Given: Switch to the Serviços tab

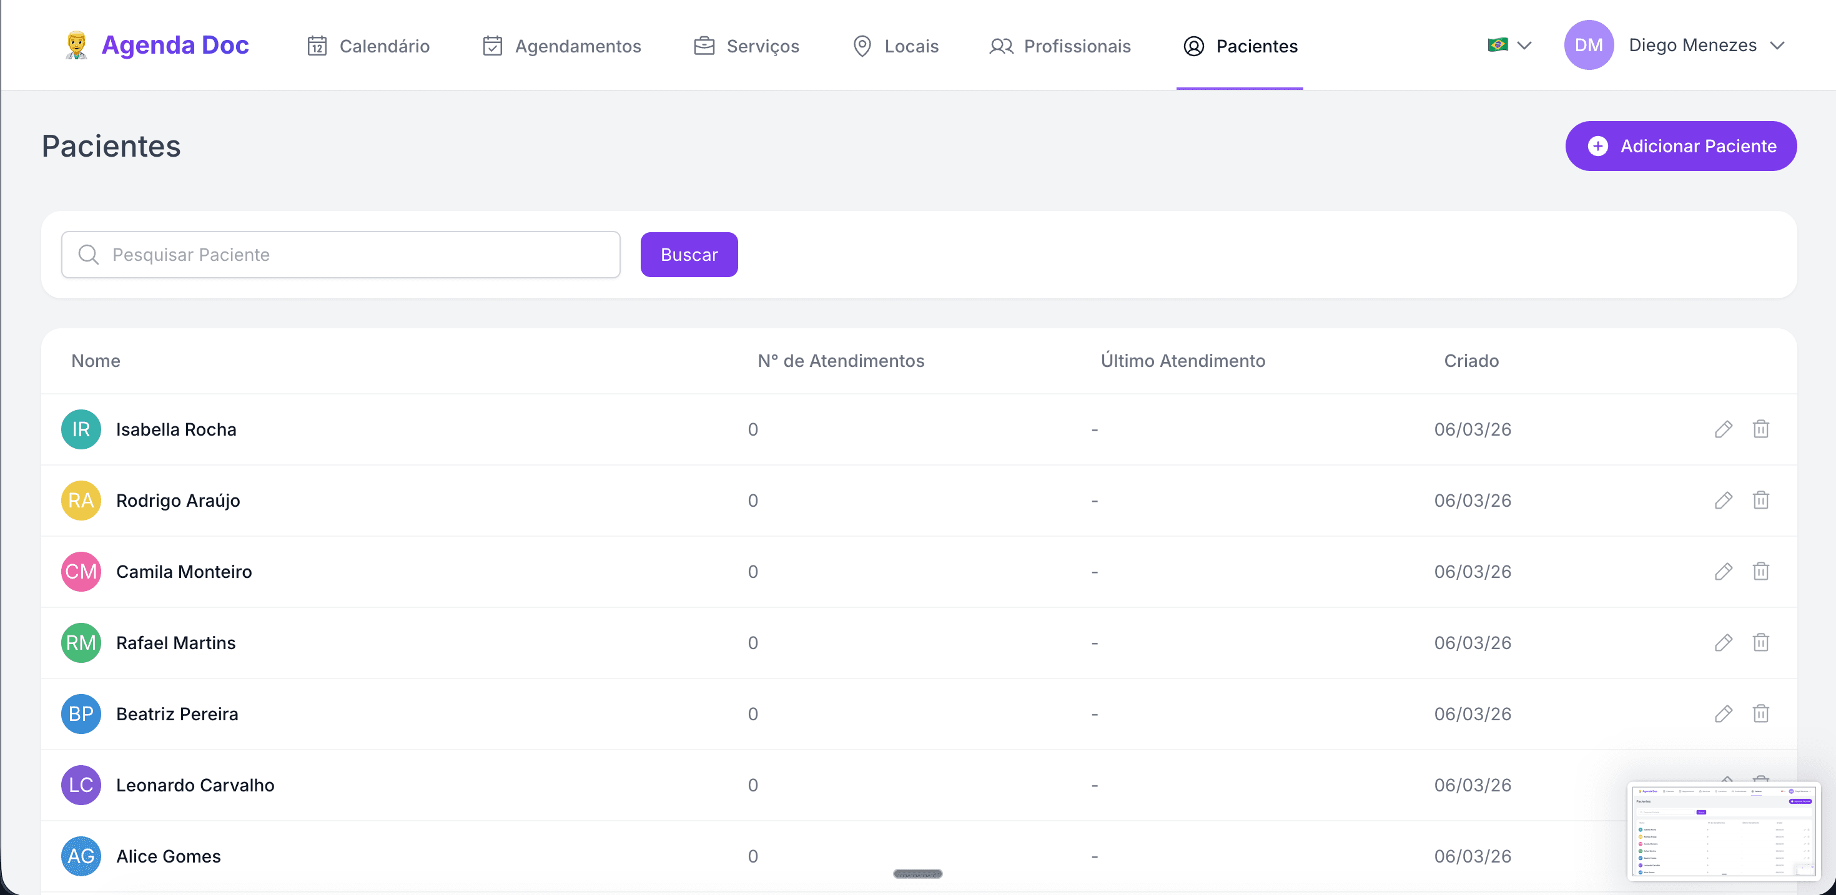Looking at the screenshot, I should point(746,46).
